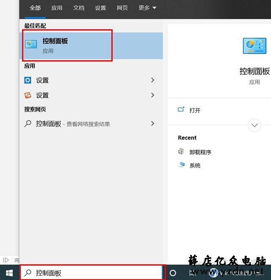This screenshot has width=271, height=280.
Task: Click the 控制面板 text in the search field
Action: [49, 273]
